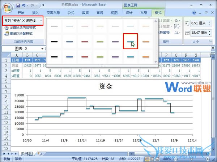
Task: Open Excel Help question mark icon
Action: (194, 13)
